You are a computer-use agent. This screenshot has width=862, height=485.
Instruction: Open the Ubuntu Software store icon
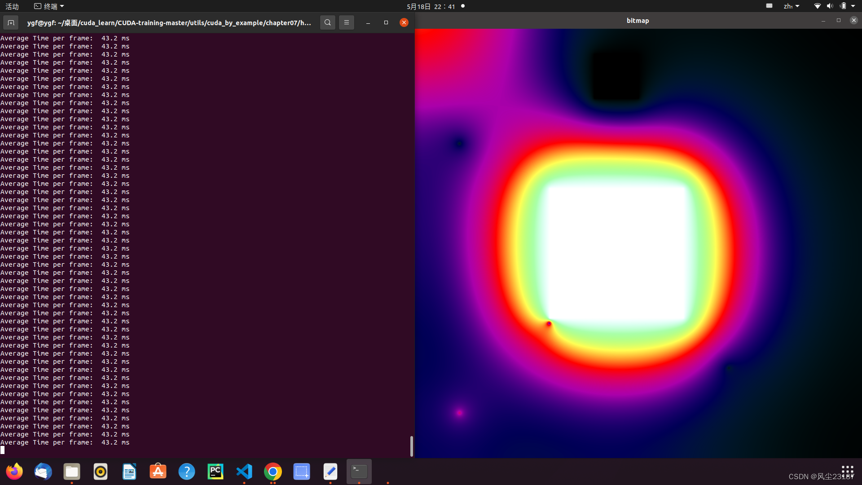[158, 472]
